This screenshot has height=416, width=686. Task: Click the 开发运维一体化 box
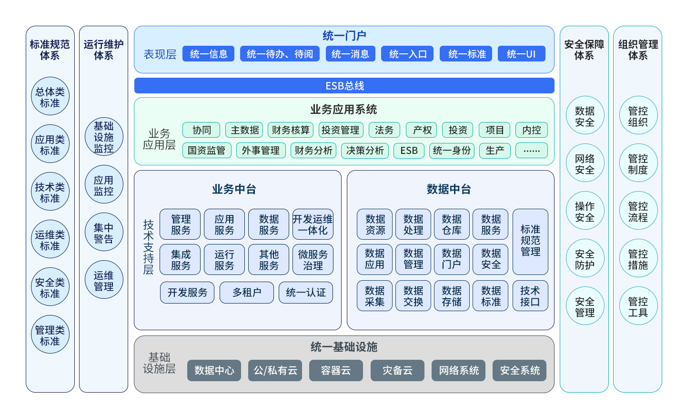(x=313, y=224)
